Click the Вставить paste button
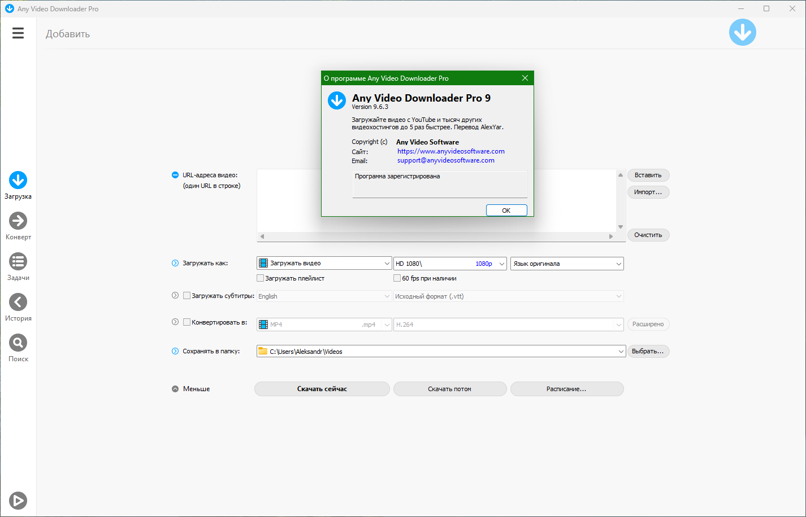 648,175
